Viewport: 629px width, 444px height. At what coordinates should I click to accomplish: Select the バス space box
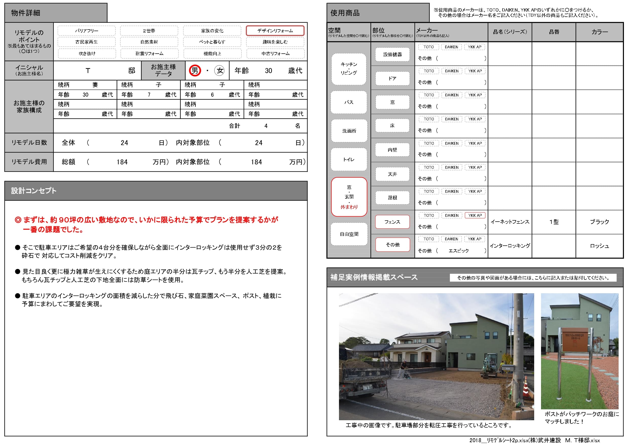349,102
